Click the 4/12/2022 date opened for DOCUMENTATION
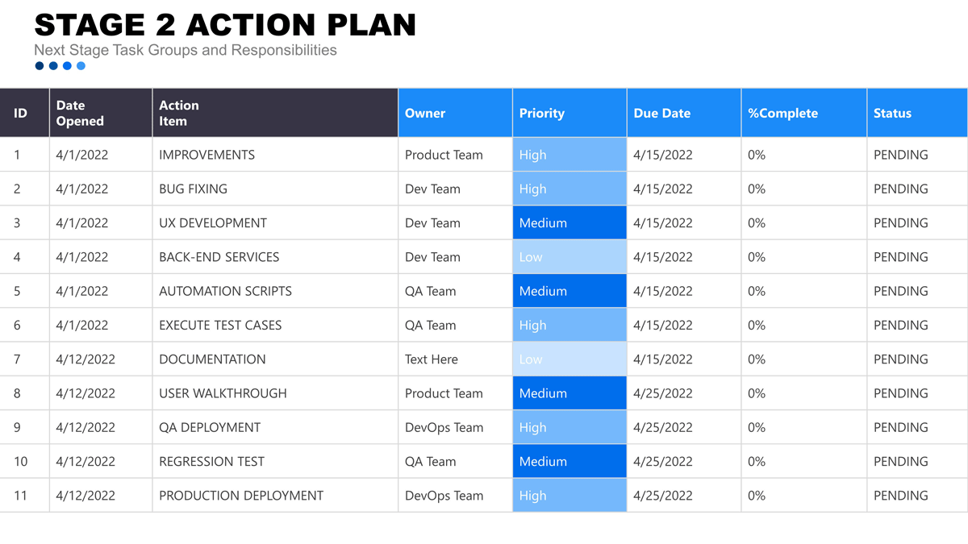Viewport: 968px width, 544px height. (86, 359)
